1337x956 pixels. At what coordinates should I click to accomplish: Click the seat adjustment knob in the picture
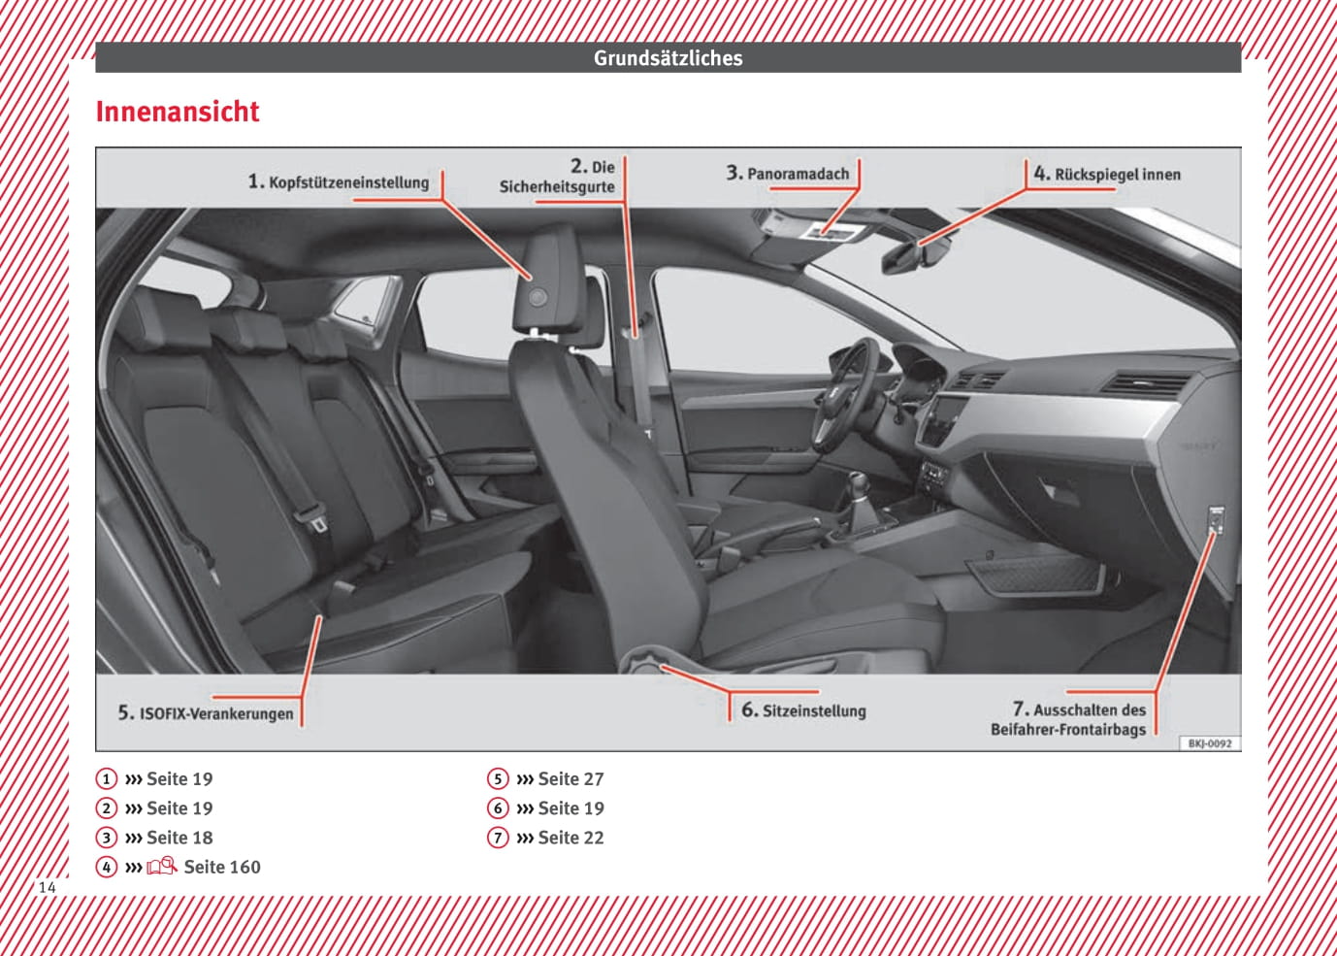[641, 663]
